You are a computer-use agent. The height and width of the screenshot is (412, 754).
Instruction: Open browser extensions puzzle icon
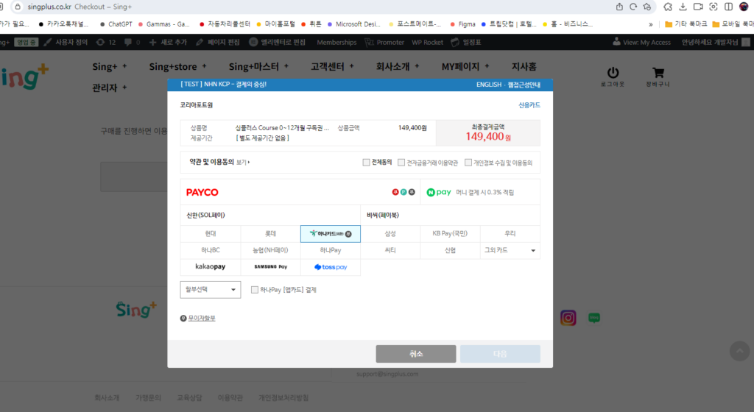coord(667,7)
